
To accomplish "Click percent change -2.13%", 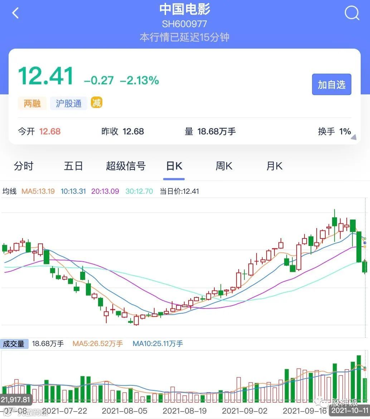I will [x=140, y=80].
